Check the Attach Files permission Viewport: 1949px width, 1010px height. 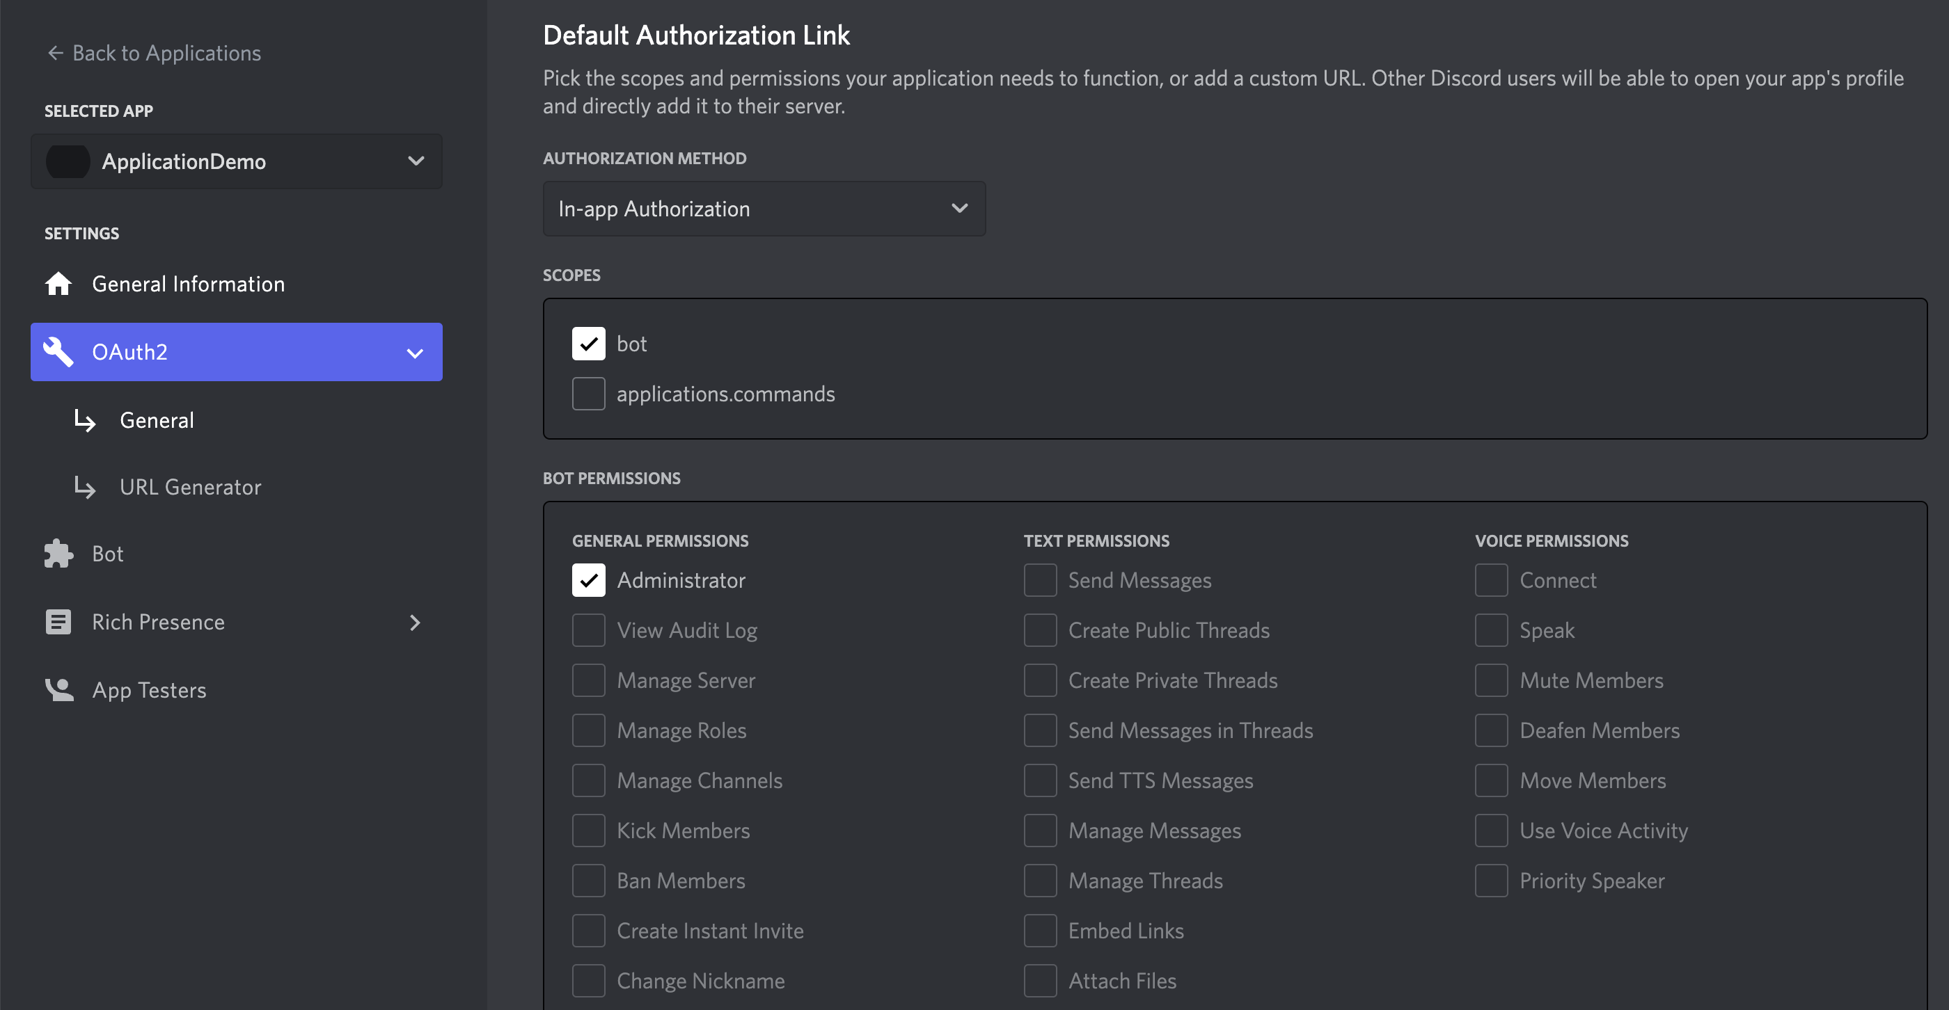click(x=1041, y=981)
